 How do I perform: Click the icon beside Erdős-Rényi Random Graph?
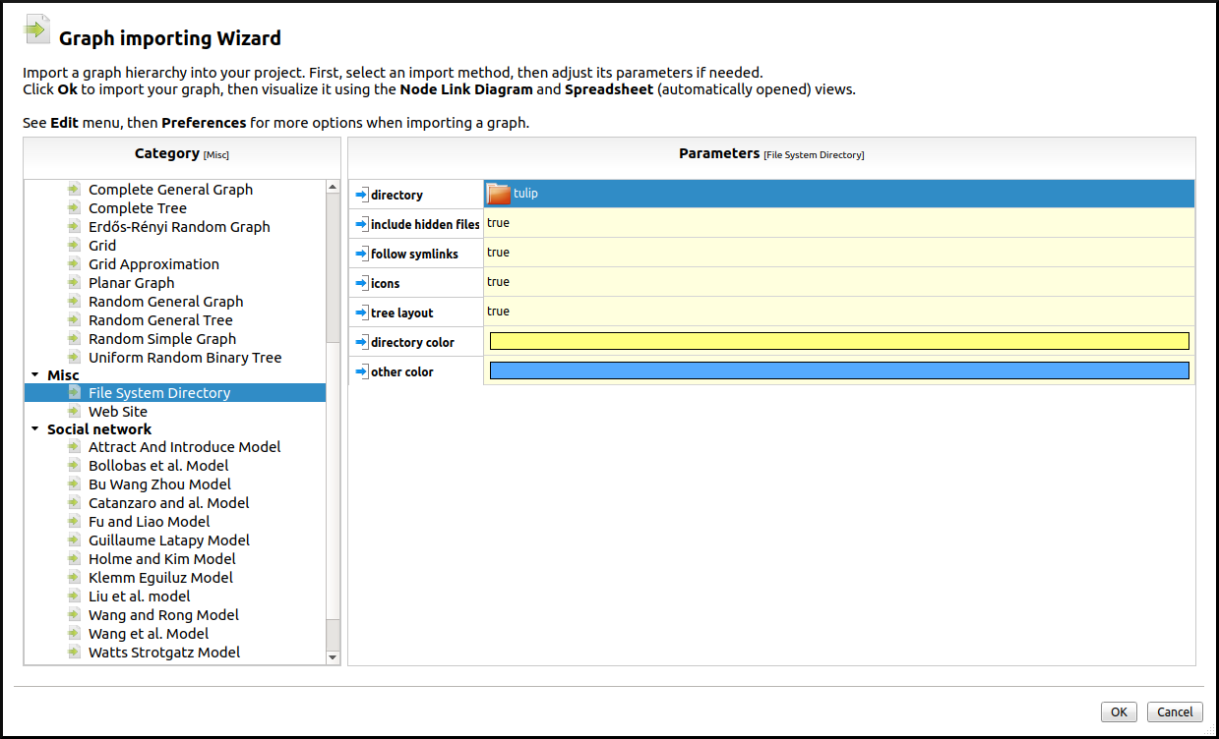pyautogui.click(x=75, y=227)
